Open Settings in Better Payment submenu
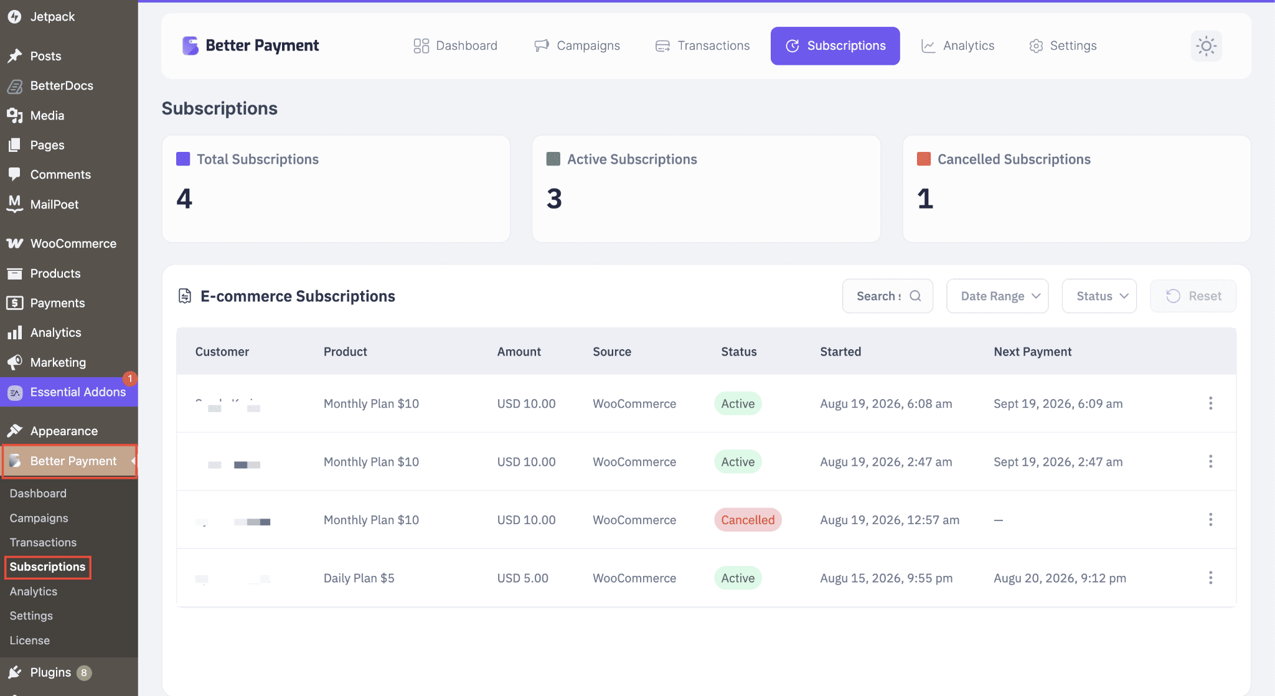 click(31, 616)
